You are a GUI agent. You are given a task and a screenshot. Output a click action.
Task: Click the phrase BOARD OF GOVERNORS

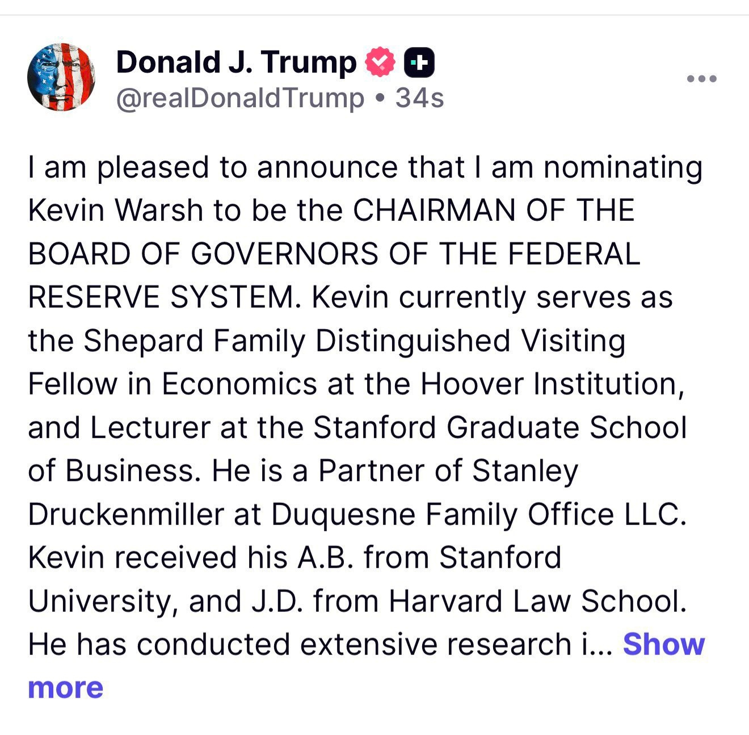[203, 254]
